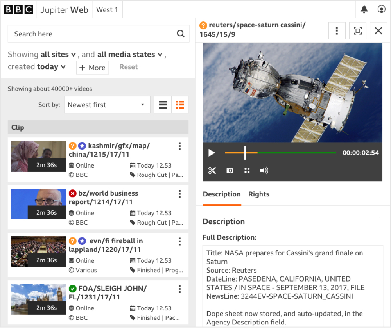Move the video playhead on the progress bar
The height and width of the screenshot is (328, 391).
coord(245,153)
